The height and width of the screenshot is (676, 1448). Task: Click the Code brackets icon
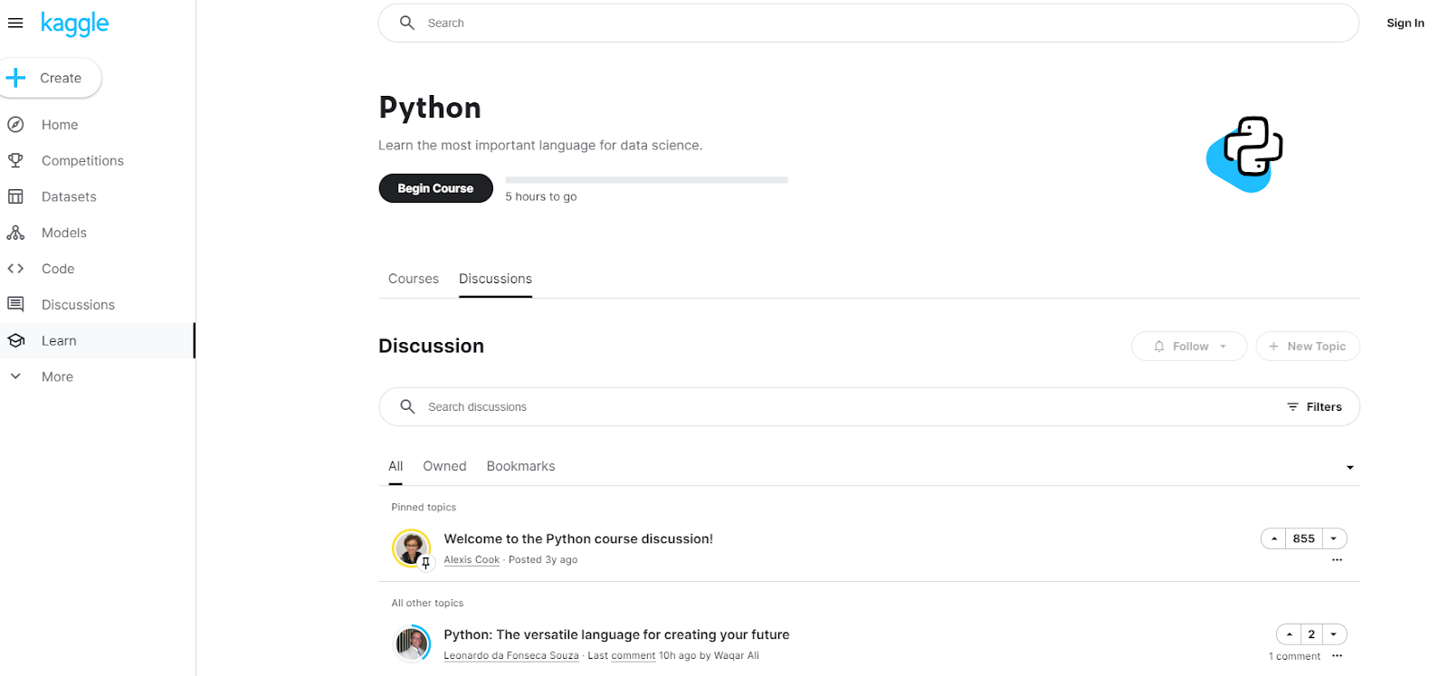click(x=15, y=269)
